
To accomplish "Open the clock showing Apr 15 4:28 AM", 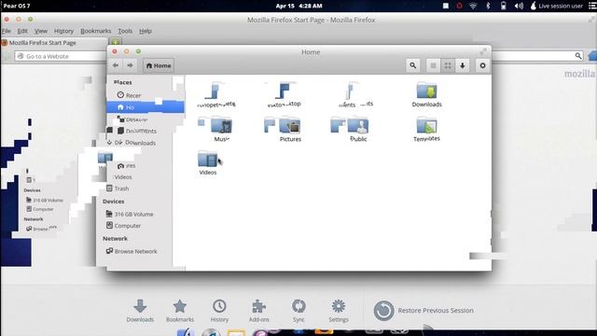I will [x=298, y=6].
